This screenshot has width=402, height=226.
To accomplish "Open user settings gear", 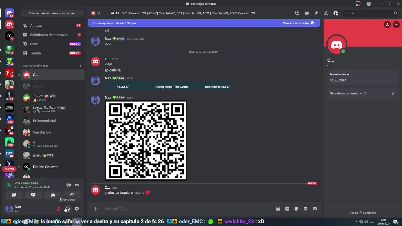I will tap(77, 209).
